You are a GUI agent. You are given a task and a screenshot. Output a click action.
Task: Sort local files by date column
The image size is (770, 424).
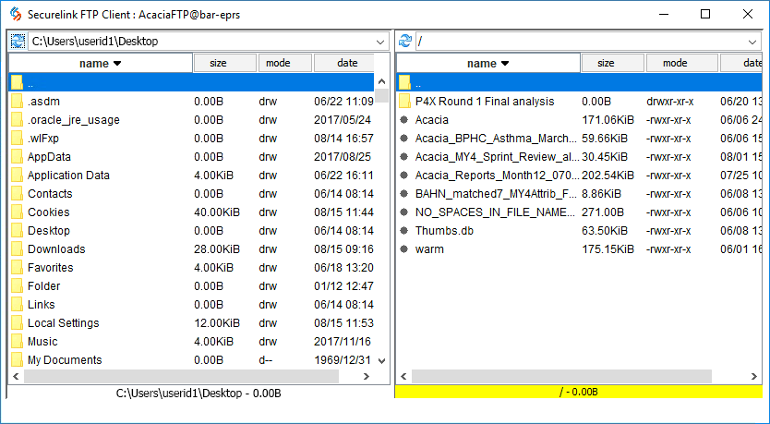tap(347, 63)
